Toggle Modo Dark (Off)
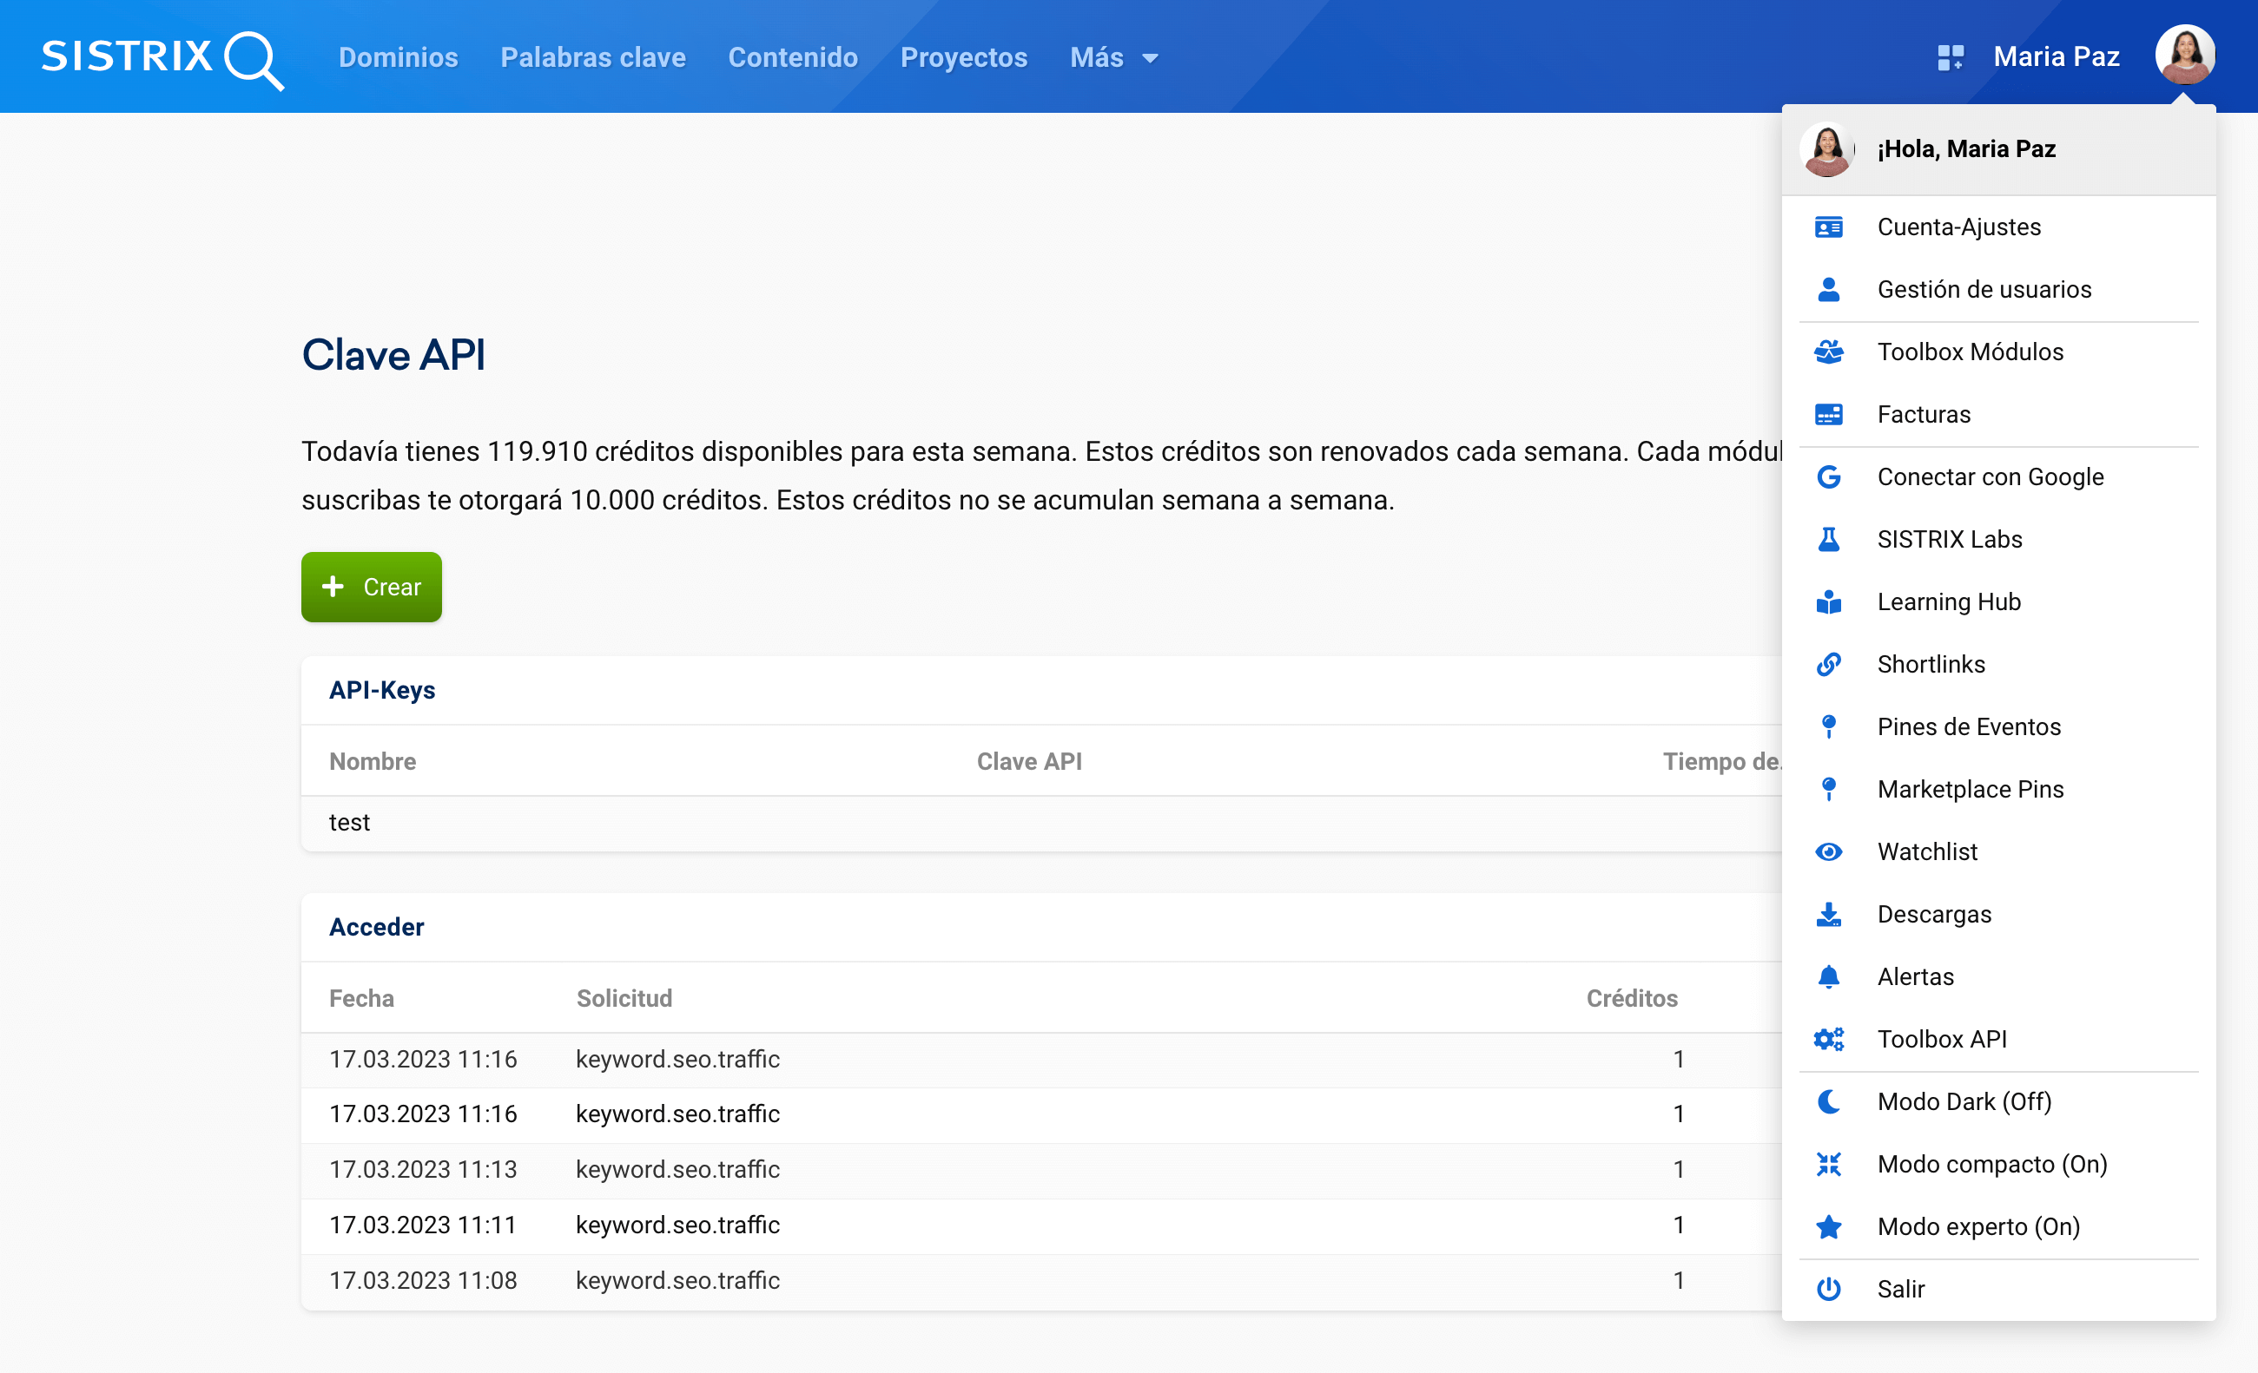 coord(1964,1102)
